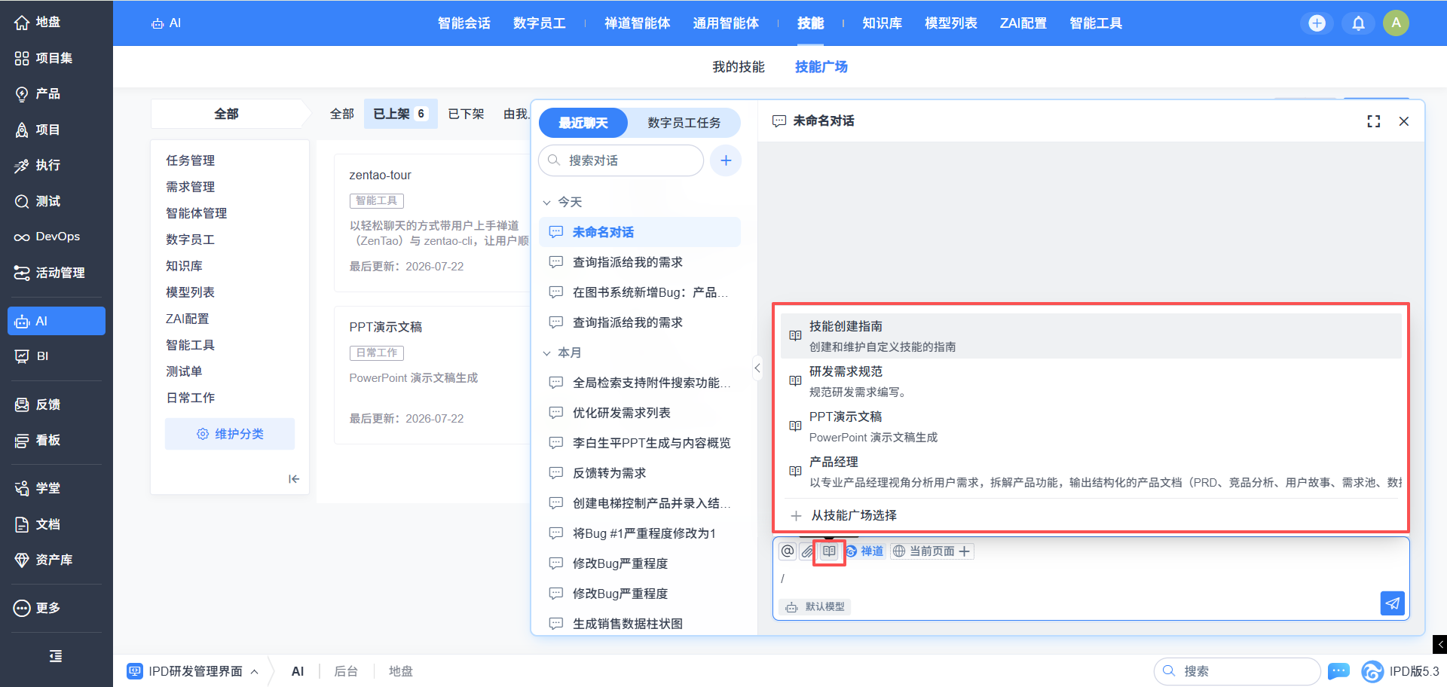Collapse the left navigation sidebar

56,656
